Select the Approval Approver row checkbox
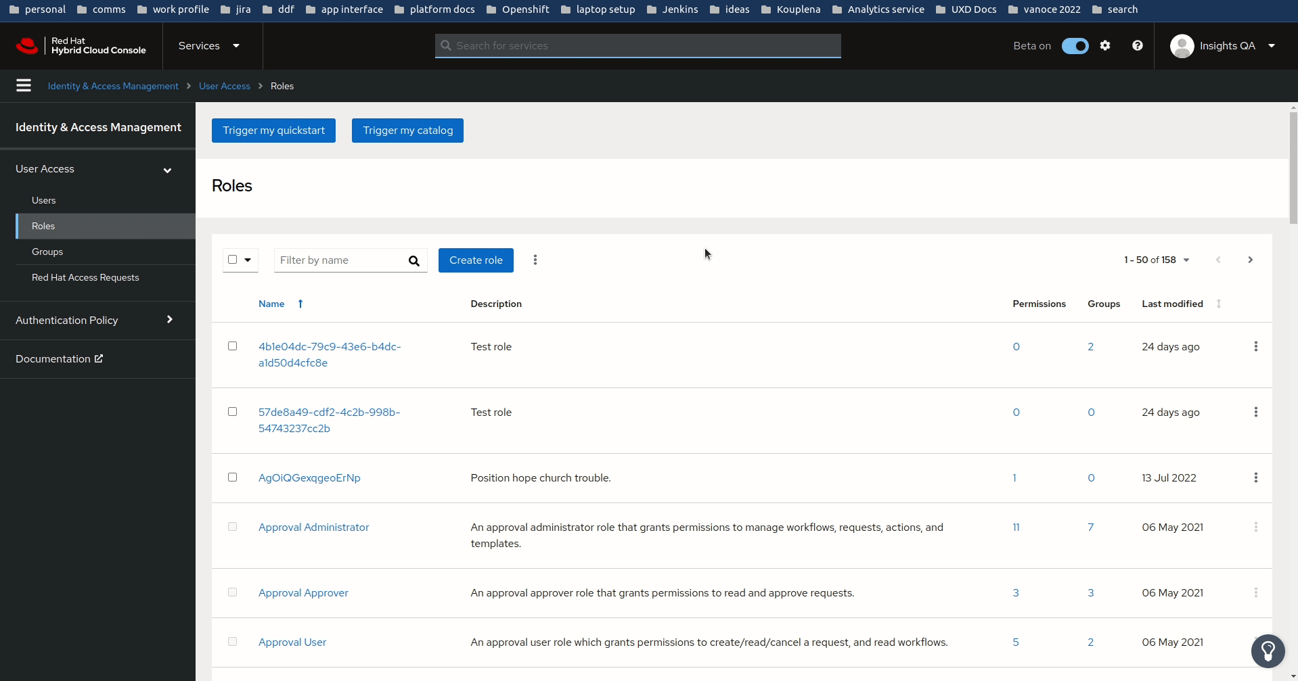The height and width of the screenshot is (681, 1298). [x=233, y=592]
